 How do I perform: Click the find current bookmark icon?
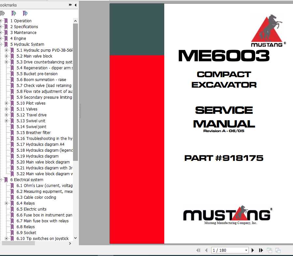point(25,13)
